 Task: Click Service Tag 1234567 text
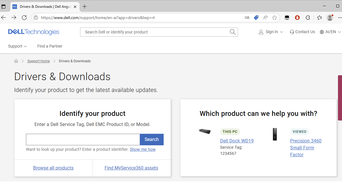(x=231, y=150)
